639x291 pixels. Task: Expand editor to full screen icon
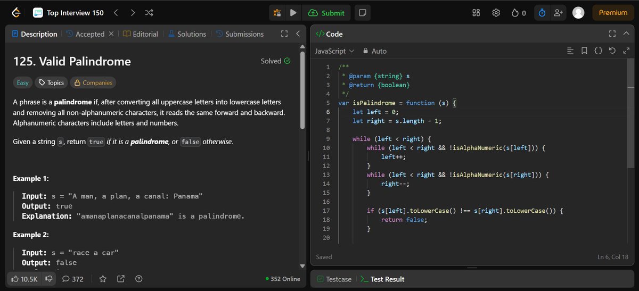(x=626, y=51)
